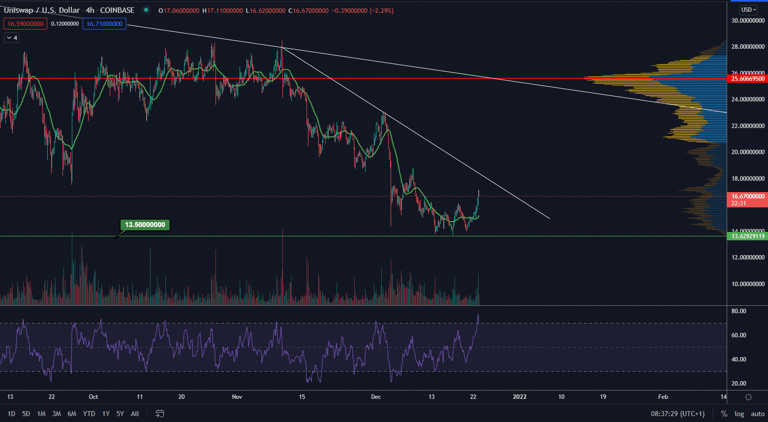Expand the collapsed 4 indicators legend
768x422 pixels.
[12, 38]
